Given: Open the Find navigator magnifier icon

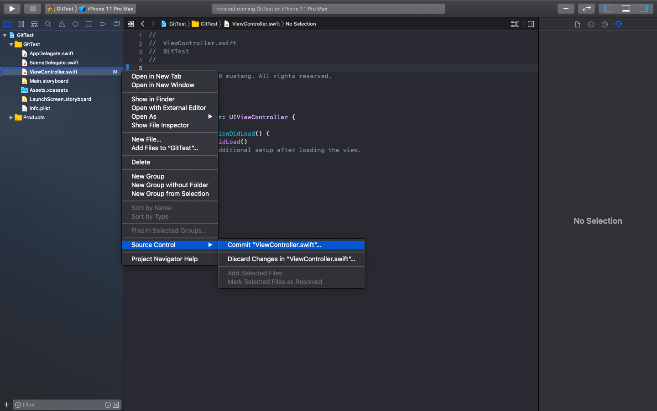Looking at the screenshot, I should (48, 24).
